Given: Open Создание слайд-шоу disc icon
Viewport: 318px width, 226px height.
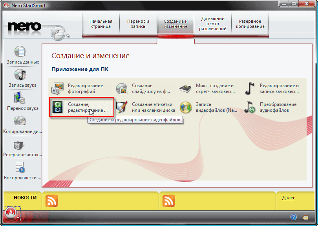Looking at the screenshot, I should pos(122,88).
